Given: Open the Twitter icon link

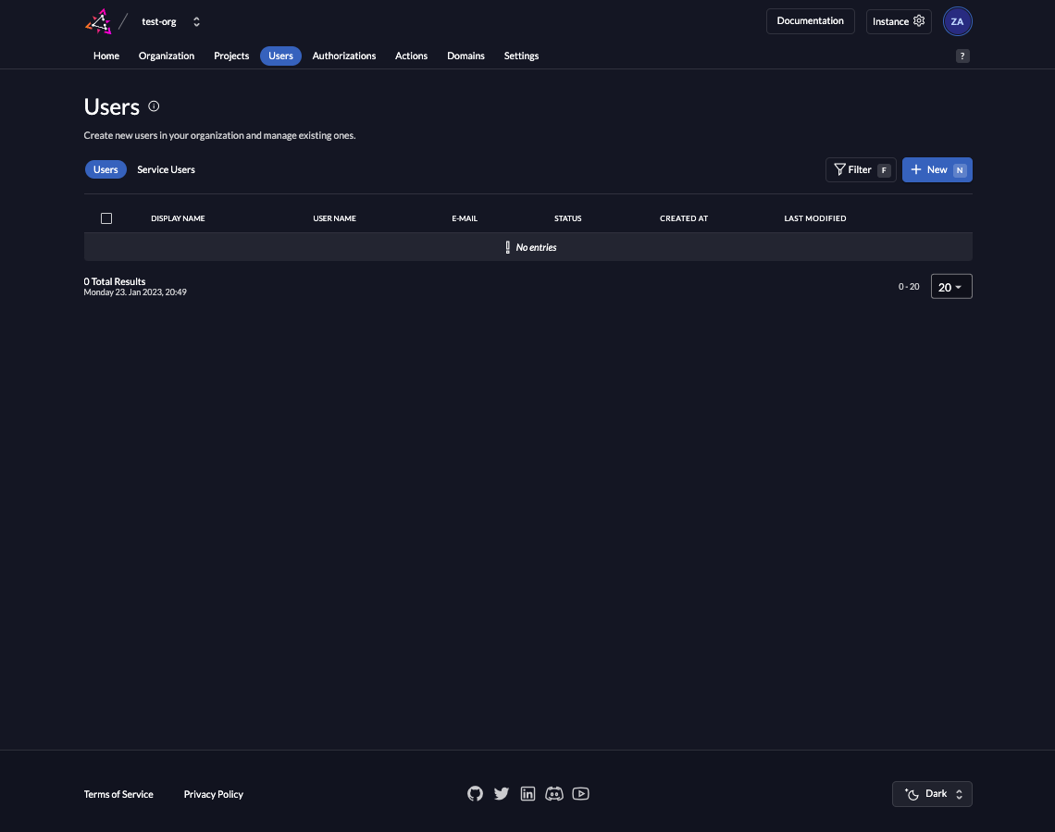Looking at the screenshot, I should click(x=502, y=794).
